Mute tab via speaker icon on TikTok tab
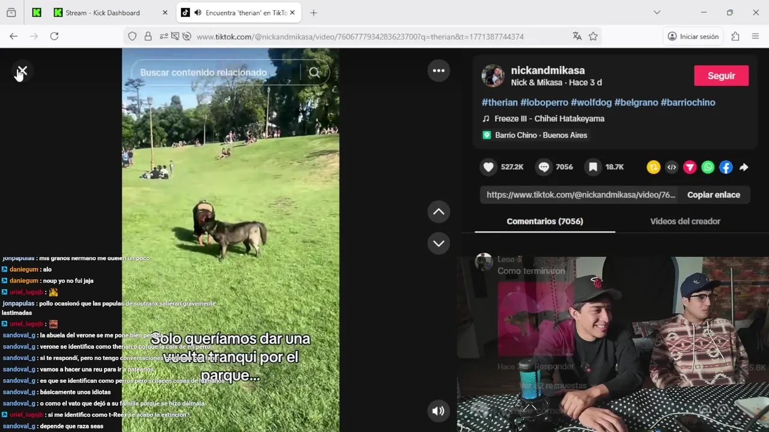 198,13
